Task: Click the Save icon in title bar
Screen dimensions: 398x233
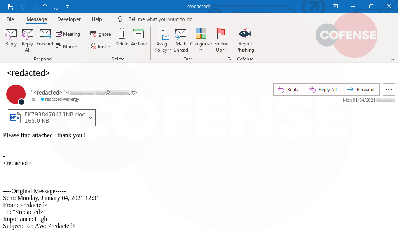Action: (11, 7)
